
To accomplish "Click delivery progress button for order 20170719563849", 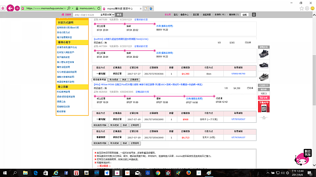I will (x=100, y=143).
